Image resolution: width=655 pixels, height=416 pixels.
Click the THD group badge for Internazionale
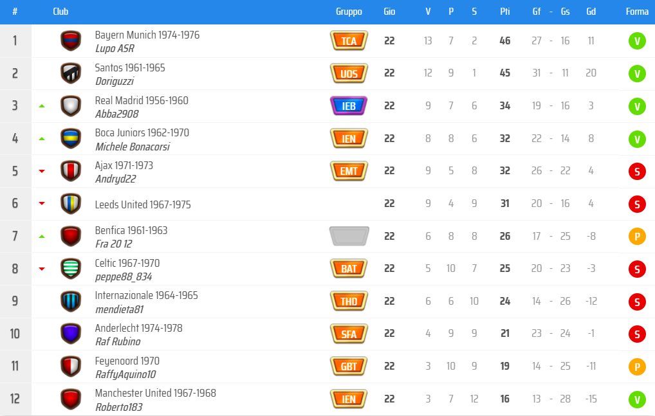[x=349, y=301]
